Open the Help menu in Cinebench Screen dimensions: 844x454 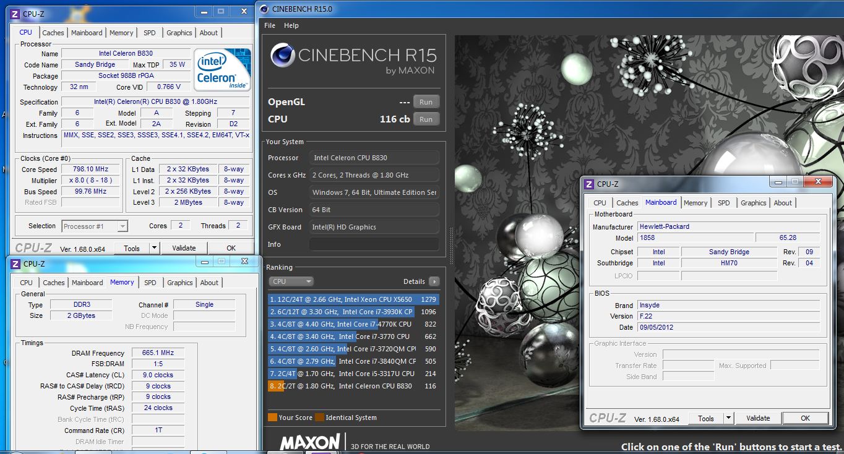(x=291, y=25)
